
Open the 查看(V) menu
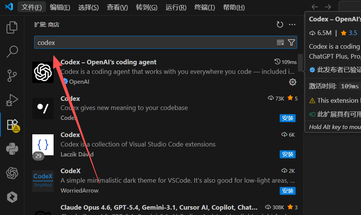click(x=117, y=7)
